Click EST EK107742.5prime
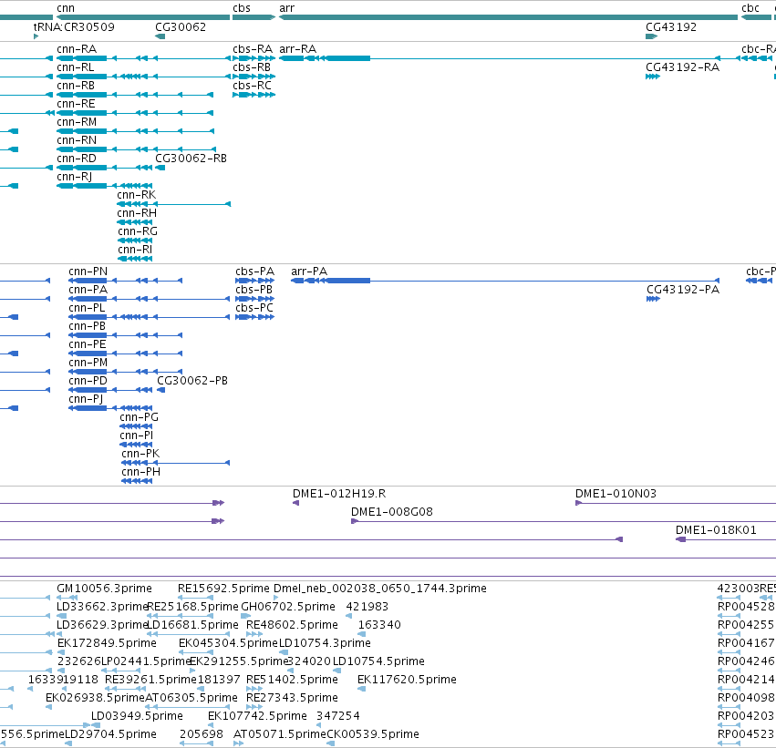The height and width of the screenshot is (748, 776). pos(257,717)
